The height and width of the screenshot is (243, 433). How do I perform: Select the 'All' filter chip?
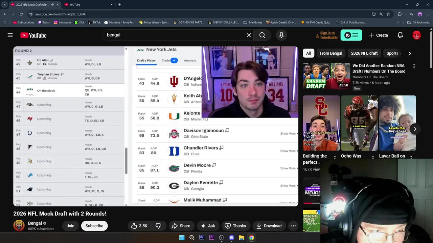tap(309, 53)
